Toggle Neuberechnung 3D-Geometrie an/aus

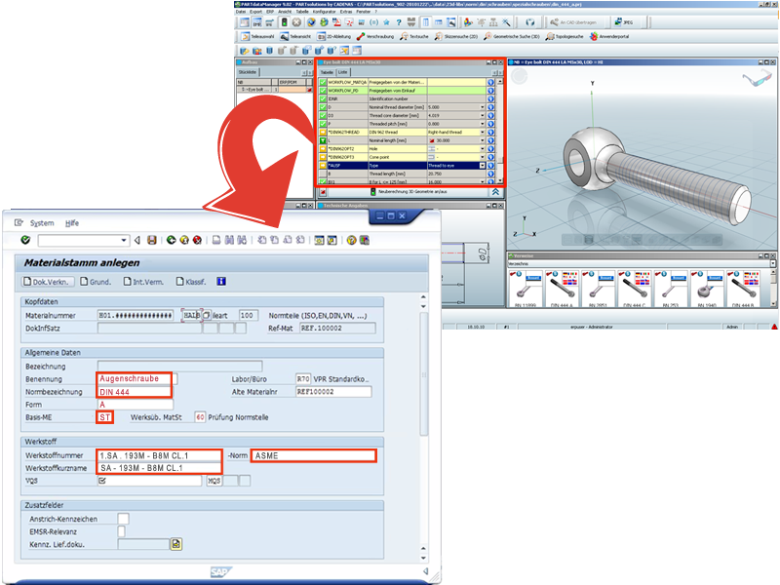(x=373, y=191)
